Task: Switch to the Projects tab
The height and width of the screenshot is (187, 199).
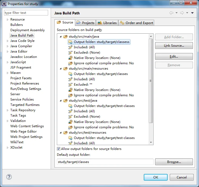Action: [x=86, y=23]
